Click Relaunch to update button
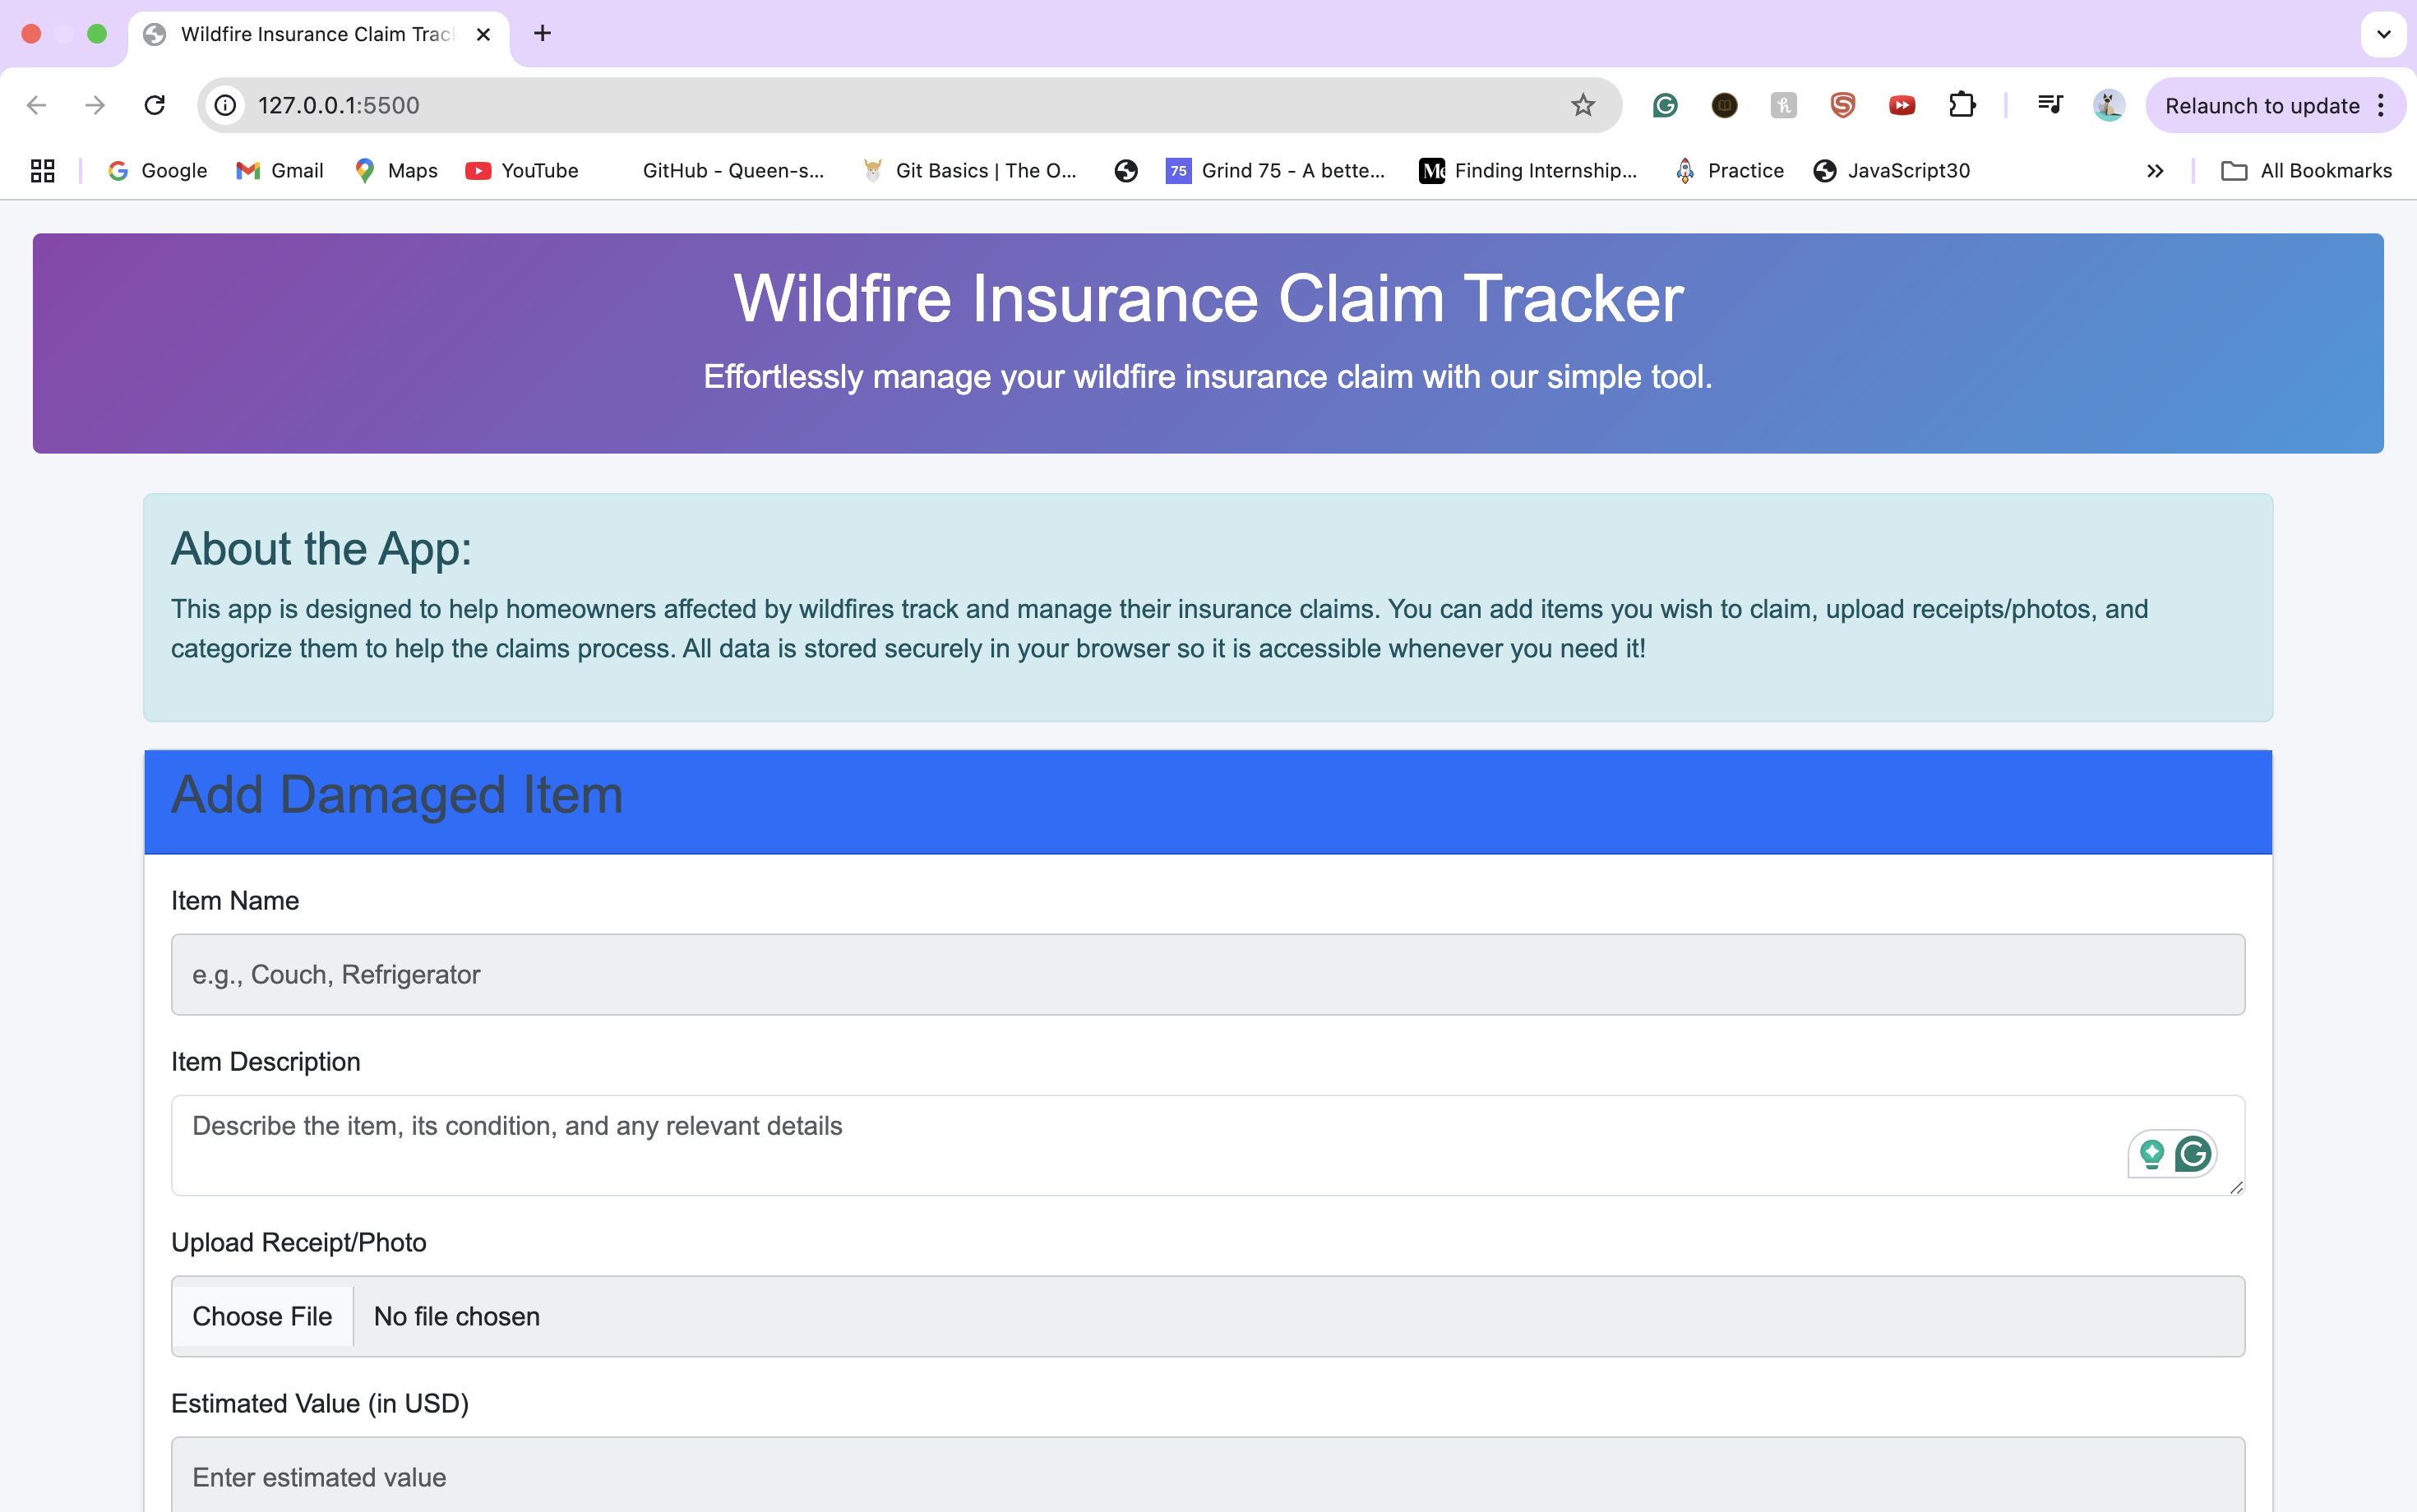2417x1512 pixels. click(x=2261, y=105)
